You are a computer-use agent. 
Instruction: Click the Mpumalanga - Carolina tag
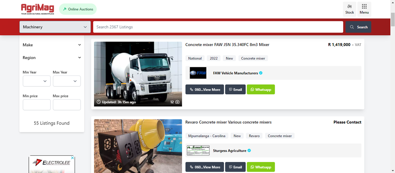pyautogui.click(x=207, y=136)
